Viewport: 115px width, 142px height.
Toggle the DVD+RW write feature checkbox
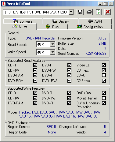click(104, 93)
